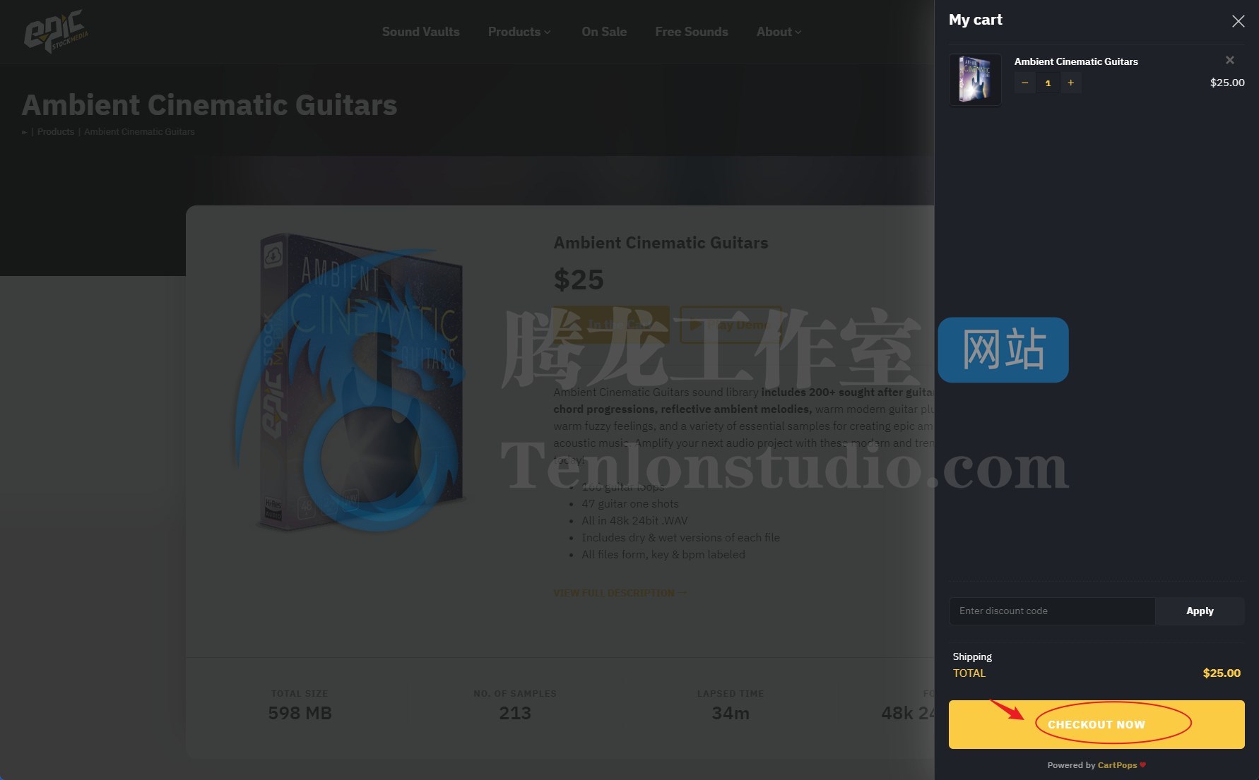Open the Free Sounds page
Viewport: 1259px width, 780px height.
691,32
